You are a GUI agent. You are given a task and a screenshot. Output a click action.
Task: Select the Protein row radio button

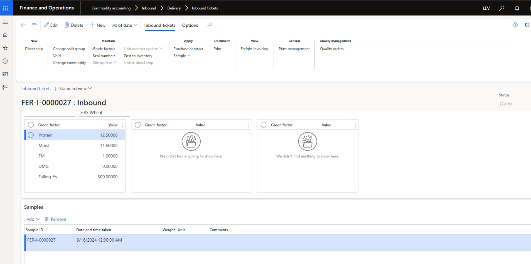31,135
